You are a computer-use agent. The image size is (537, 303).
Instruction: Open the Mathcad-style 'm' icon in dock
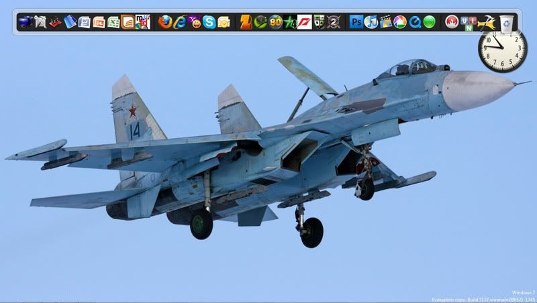(x=142, y=22)
